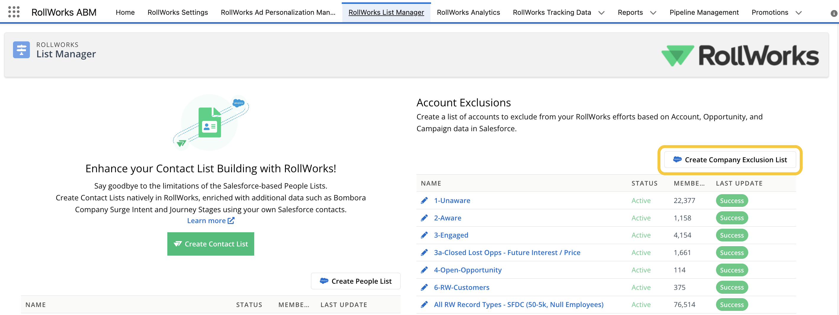Click the info icon in top-right corner
The height and width of the screenshot is (315, 839).
click(833, 13)
